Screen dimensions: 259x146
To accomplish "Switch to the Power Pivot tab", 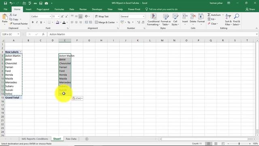I will pyautogui.click(x=134, y=9).
